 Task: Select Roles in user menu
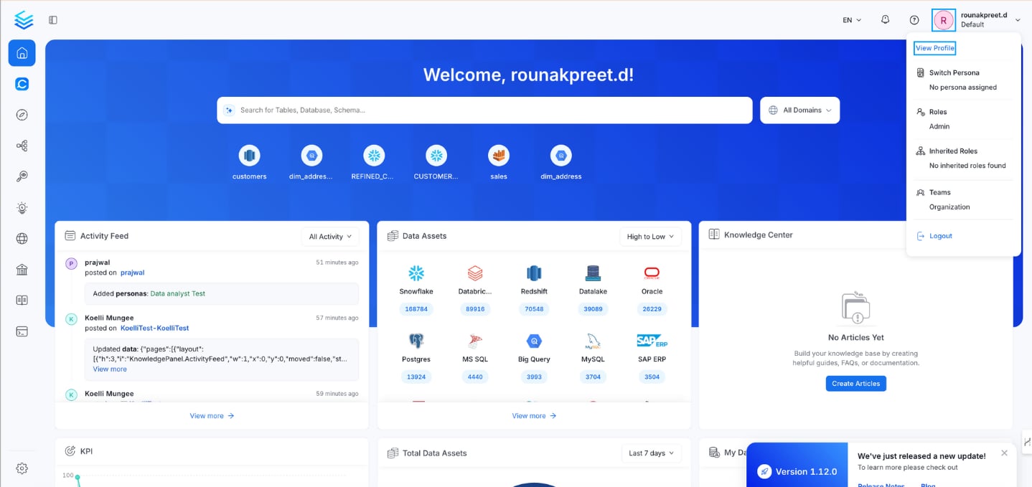938,112
